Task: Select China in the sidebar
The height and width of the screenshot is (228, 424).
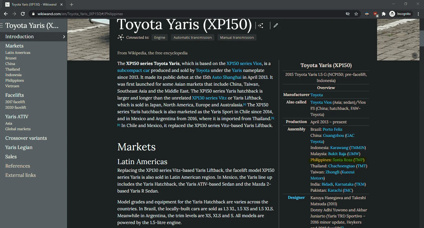Action: (10, 64)
